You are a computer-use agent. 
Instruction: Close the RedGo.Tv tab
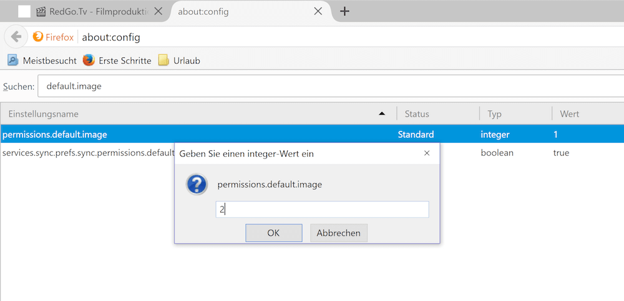coord(158,11)
